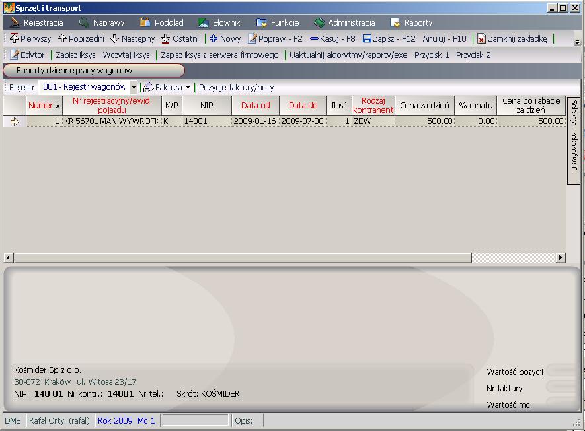
Task: Click Przycisk 2
Action: (x=473, y=55)
